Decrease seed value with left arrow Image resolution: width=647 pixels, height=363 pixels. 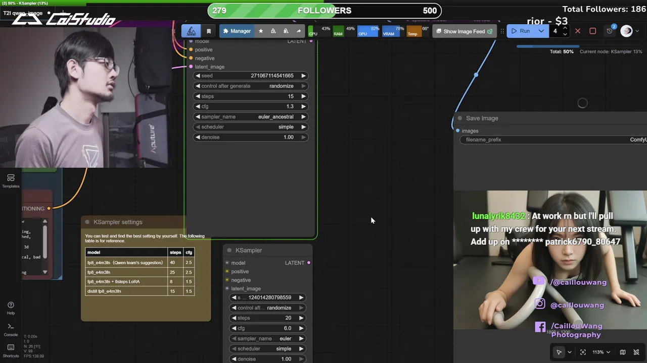198,76
